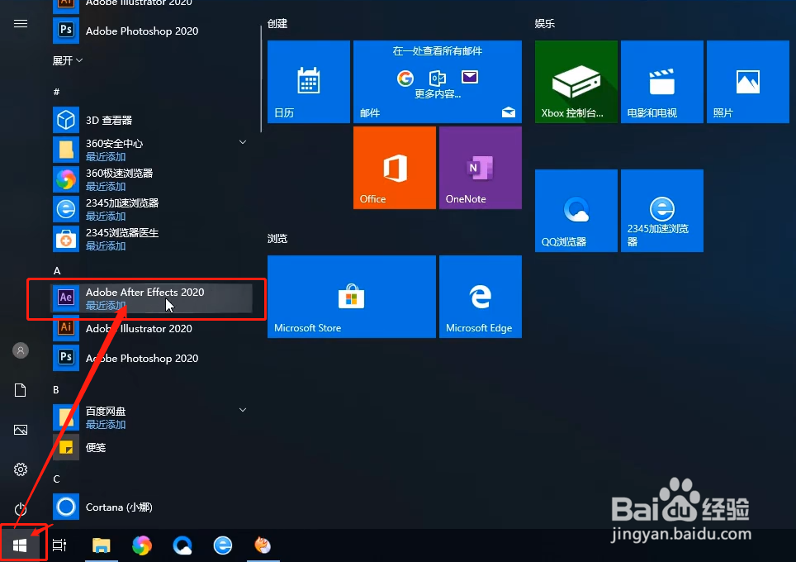The height and width of the screenshot is (562, 796).
Task: Click the Power icon in the sidebar
Action: (x=21, y=508)
